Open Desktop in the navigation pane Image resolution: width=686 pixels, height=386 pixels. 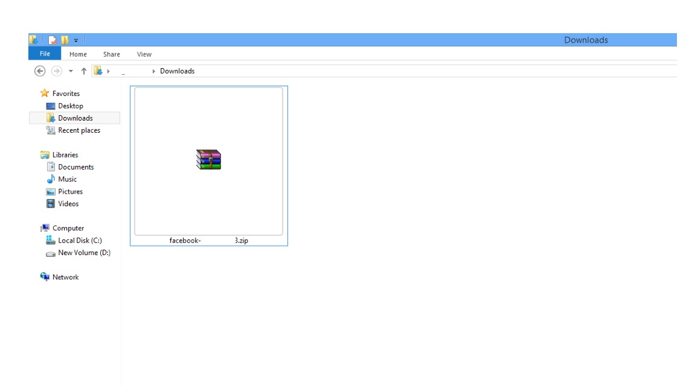(x=71, y=106)
